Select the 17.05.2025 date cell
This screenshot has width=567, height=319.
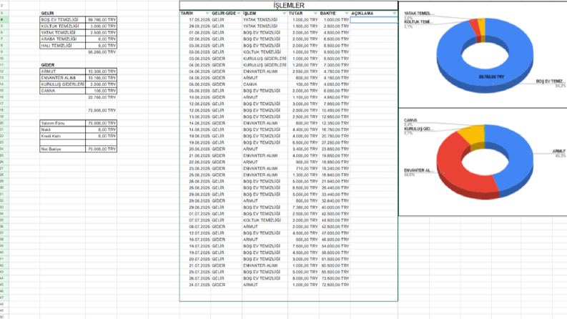(x=195, y=20)
